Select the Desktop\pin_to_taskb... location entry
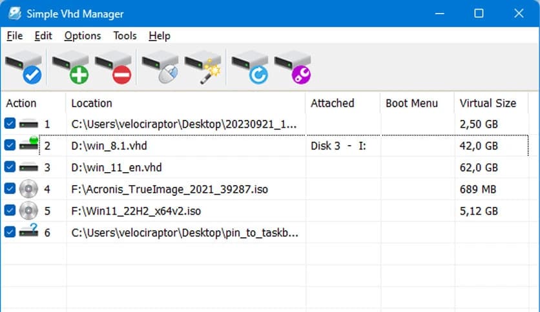The height and width of the screenshot is (312, 540). (185, 233)
